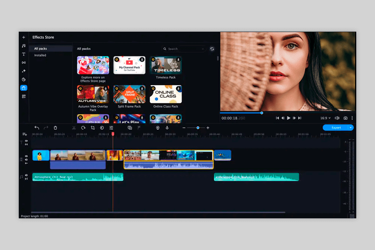
Task: Click the timeline zoom slider handle
Action: point(198,128)
